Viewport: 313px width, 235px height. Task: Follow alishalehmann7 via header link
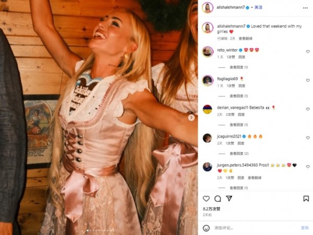coord(258,7)
